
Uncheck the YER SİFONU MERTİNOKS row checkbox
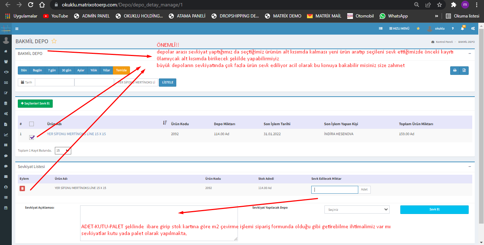(32, 137)
